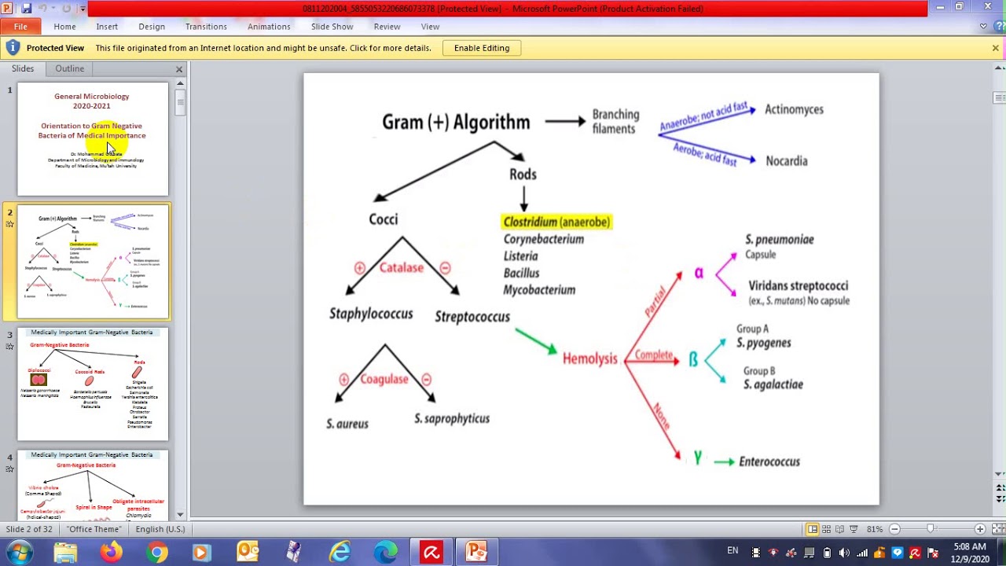This screenshot has height=566, width=1006.
Task: Click the Save icon in Quick Access Toolbar
Action: [26, 8]
